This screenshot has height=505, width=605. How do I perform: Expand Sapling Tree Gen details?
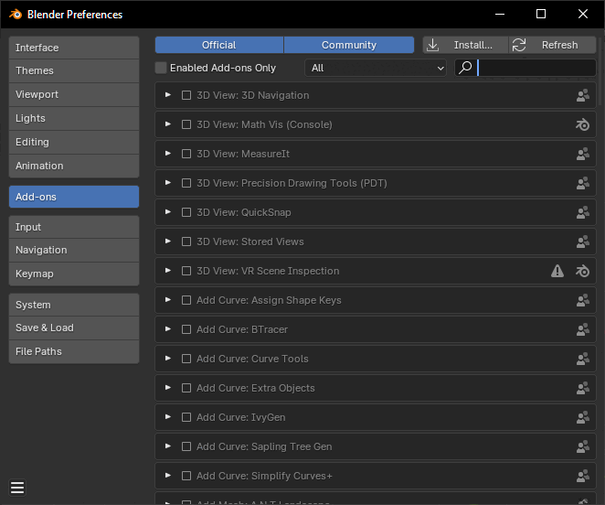tap(168, 446)
